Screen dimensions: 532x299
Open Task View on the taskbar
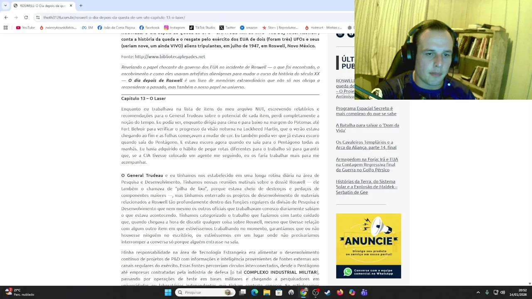243,292
